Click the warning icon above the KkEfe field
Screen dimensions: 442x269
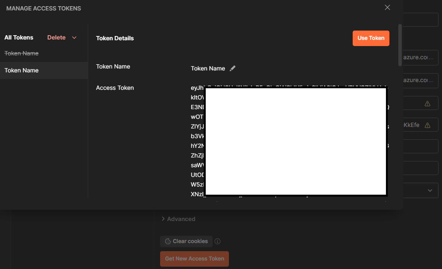(x=427, y=103)
